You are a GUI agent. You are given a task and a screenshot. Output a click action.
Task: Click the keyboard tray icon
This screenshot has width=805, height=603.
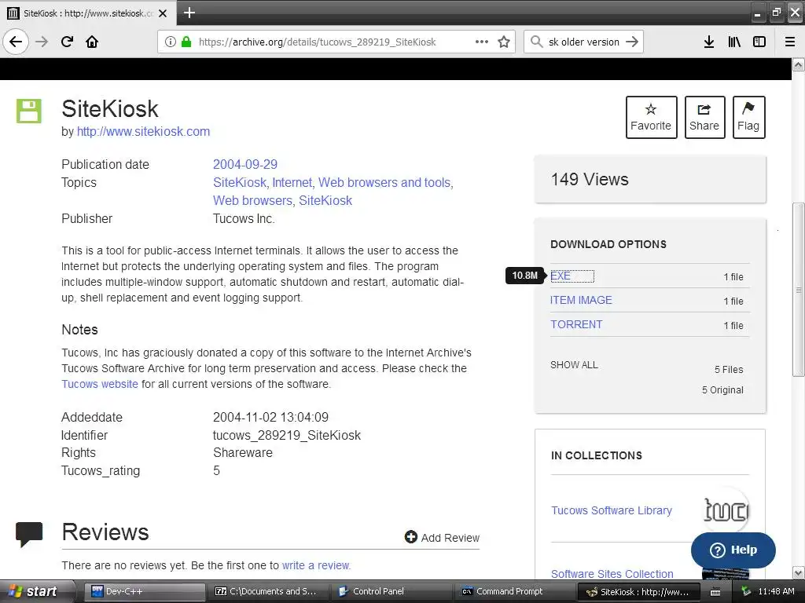[x=715, y=592]
